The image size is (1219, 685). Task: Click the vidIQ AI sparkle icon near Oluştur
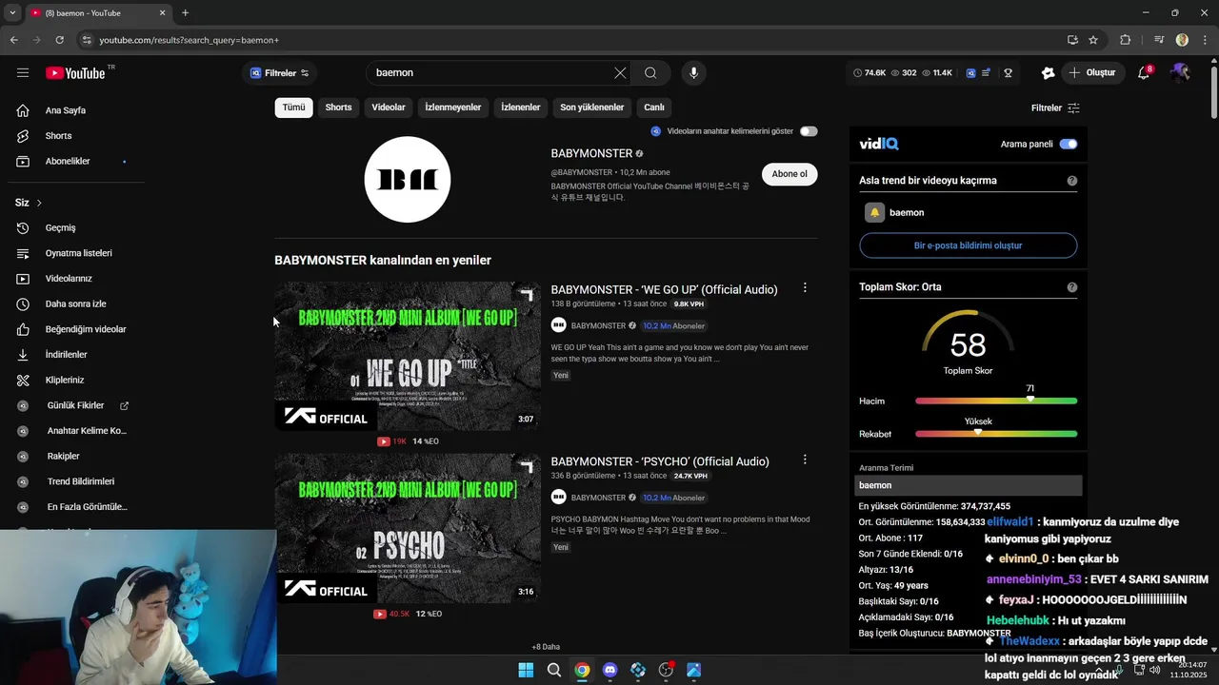tap(1048, 73)
